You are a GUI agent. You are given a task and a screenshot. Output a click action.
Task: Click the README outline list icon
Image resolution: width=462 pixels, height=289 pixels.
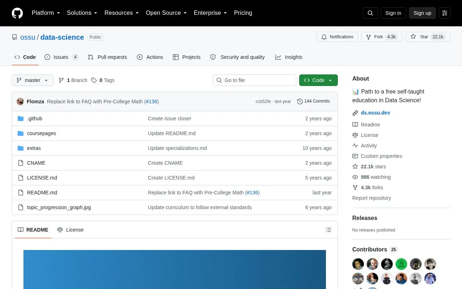[x=328, y=230]
